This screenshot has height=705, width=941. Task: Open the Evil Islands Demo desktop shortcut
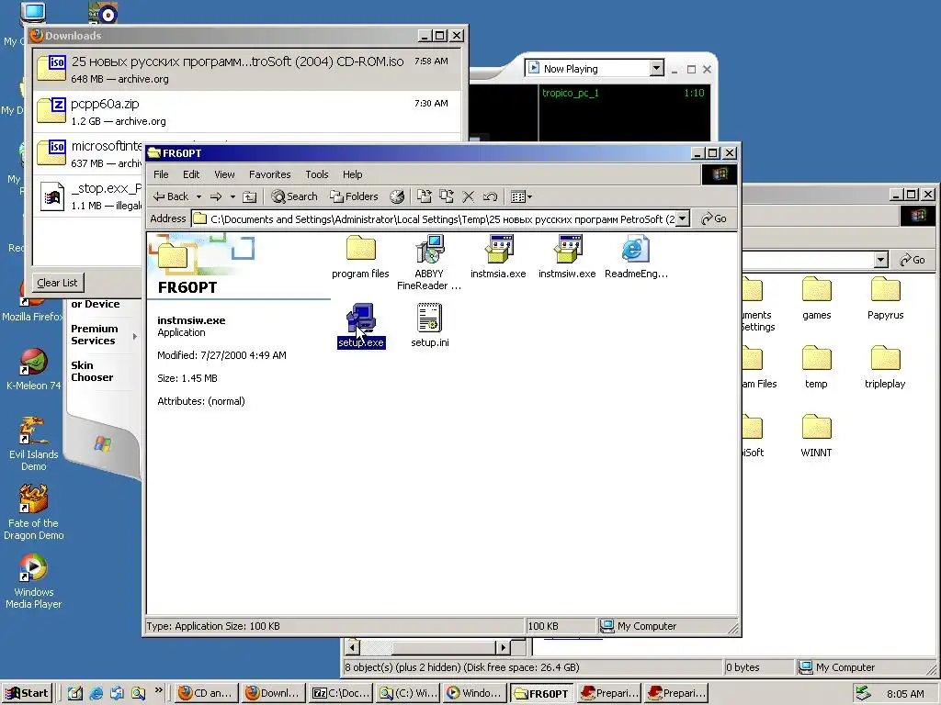(34, 444)
